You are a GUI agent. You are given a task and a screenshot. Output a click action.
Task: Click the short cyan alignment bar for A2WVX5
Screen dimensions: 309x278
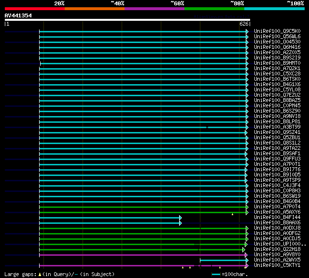[x=223, y=261]
